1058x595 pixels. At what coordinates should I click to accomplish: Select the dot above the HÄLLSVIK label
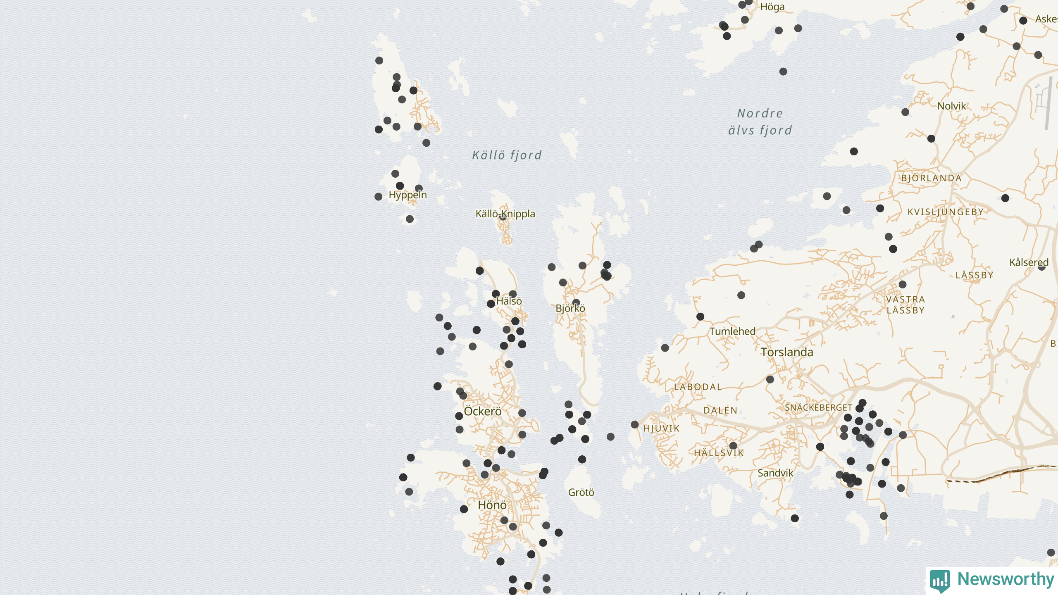733,445
